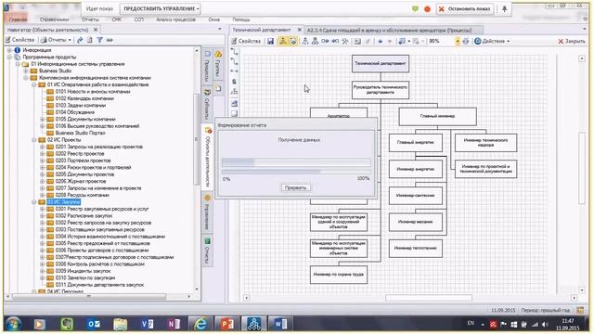The image size is (594, 334).
Task: Click the red recording dot icon
Action: (x=427, y=8)
